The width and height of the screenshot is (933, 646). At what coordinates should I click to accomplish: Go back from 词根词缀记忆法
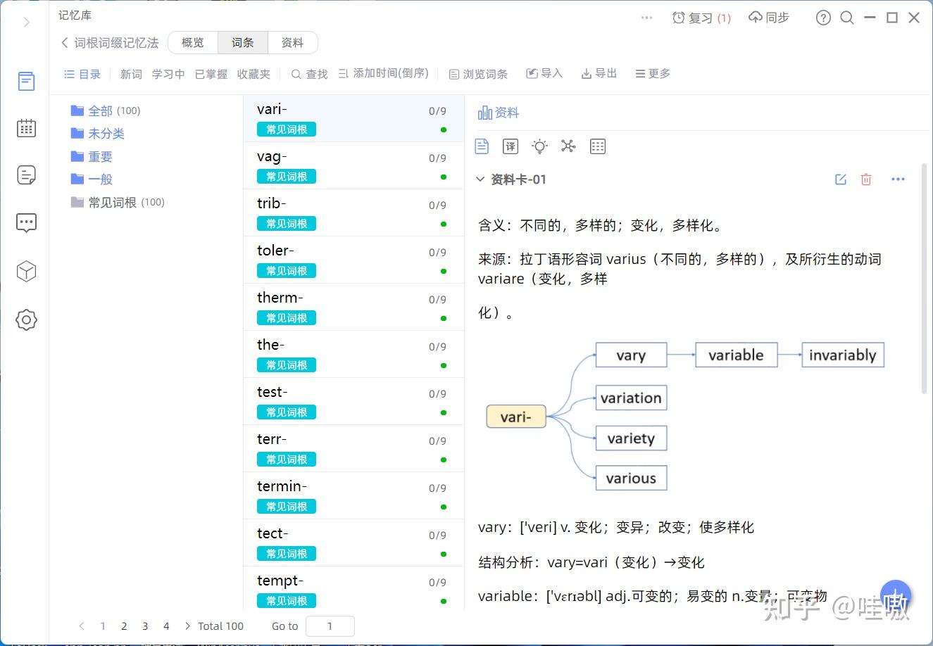(x=65, y=43)
